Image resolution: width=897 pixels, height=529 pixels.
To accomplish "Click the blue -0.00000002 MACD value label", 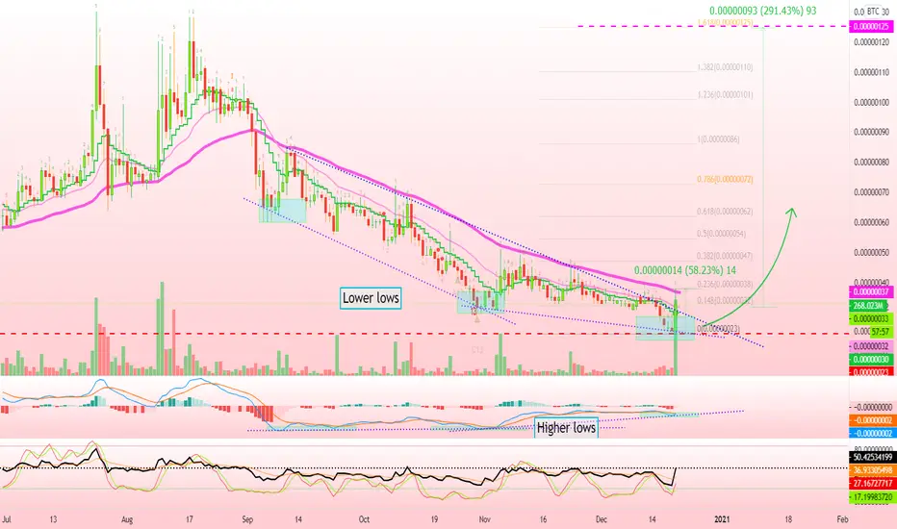I will (x=871, y=434).
